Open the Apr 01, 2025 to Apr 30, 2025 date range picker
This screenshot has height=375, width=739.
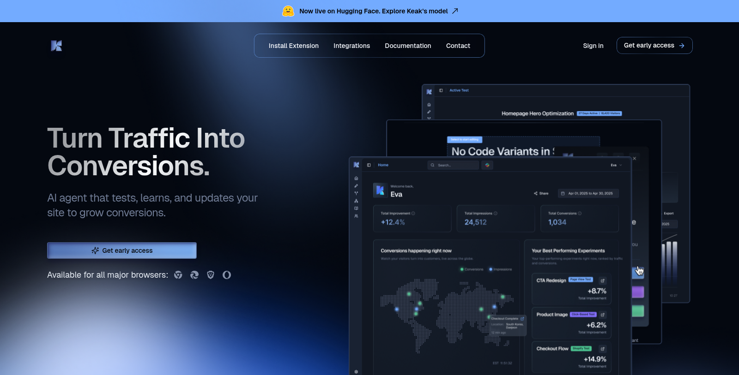click(588, 193)
